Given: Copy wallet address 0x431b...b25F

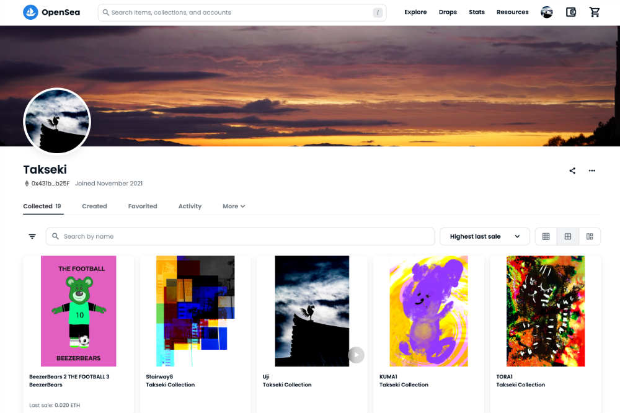Looking at the screenshot, I should (x=51, y=184).
